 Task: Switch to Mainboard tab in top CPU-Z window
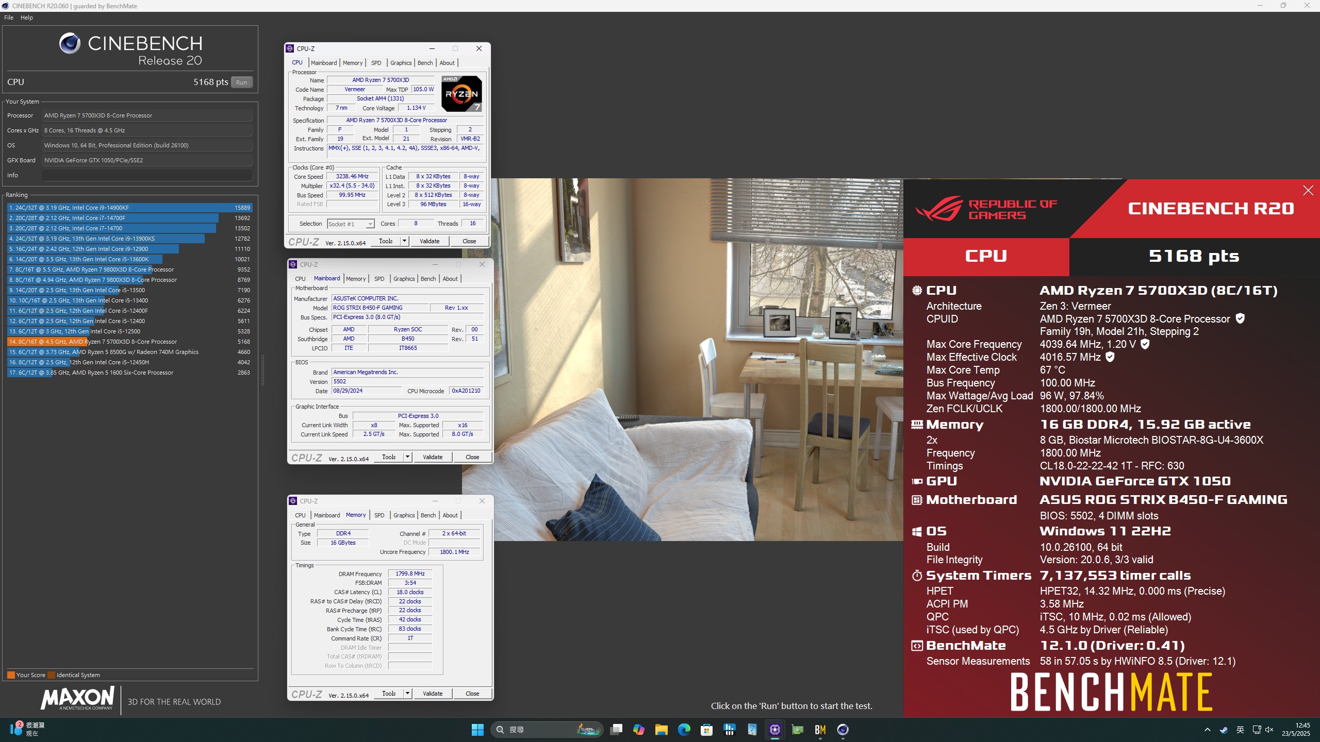324,63
